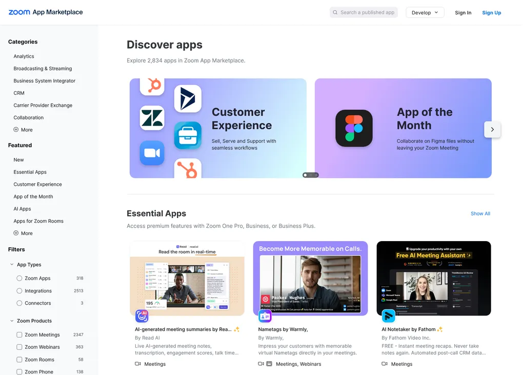
Task: Click Show All for Essential Apps
Action: (480, 213)
